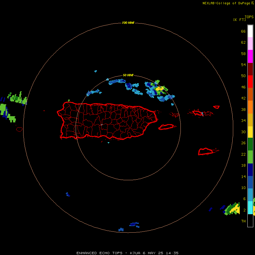Click the small Mona Island outline west of Puerto Rico

(x=19, y=129)
